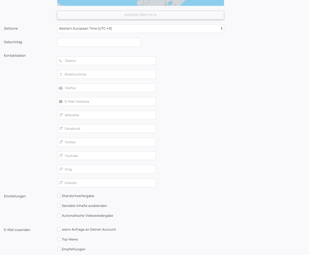Viewport: 309px width, 255px height.
Task: Click the external link icon beside Facebook
Action: click(61, 129)
